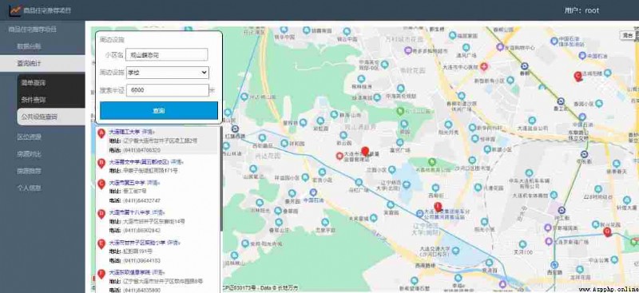Image resolution: width=639 pixels, height=293 pixels.
Task: Click the red star government icon on the map
Action: click(x=339, y=155)
